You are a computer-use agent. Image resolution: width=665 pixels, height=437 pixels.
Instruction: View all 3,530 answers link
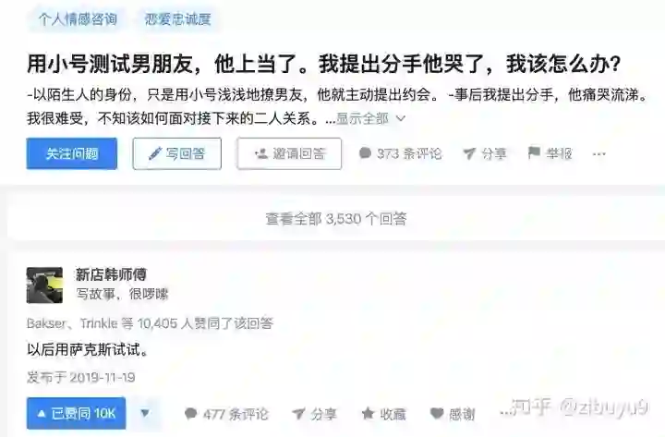pos(336,219)
